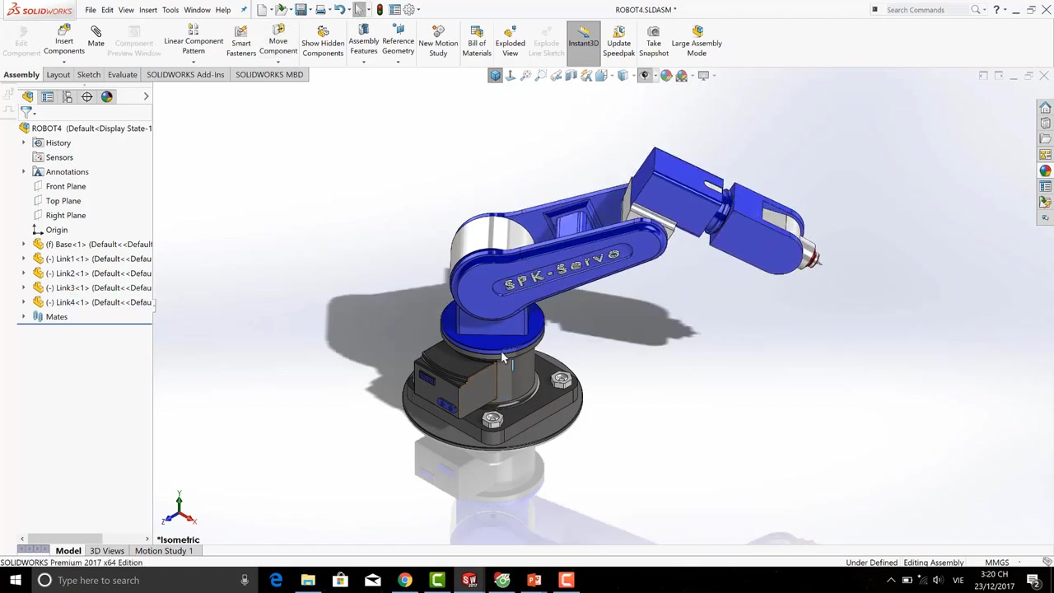Switch to Sketch tab
1054x593 pixels.
[88, 74]
